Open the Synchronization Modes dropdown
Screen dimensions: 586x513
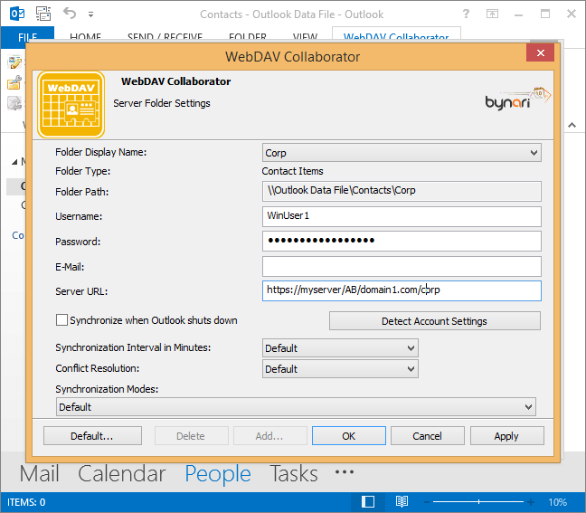coord(296,407)
